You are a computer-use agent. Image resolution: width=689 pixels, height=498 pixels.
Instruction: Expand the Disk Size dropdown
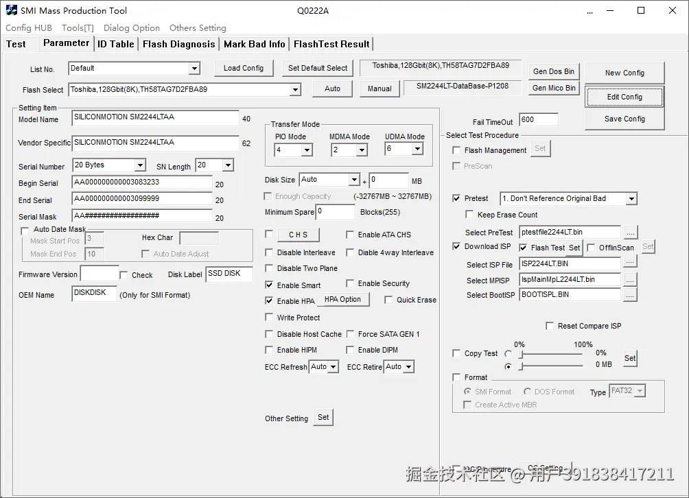click(x=354, y=180)
